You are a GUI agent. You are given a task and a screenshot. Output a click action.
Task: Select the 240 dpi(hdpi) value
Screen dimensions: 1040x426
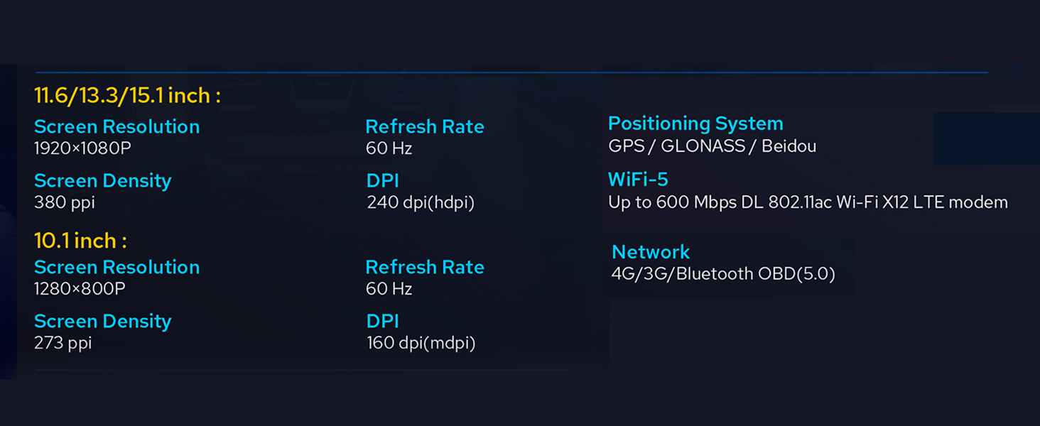pos(421,202)
